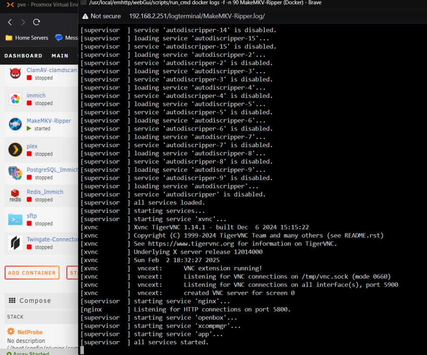The width and height of the screenshot is (427, 355).
Task: Open the immich container link
Action: pyautogui.click(x=36, y=96)
